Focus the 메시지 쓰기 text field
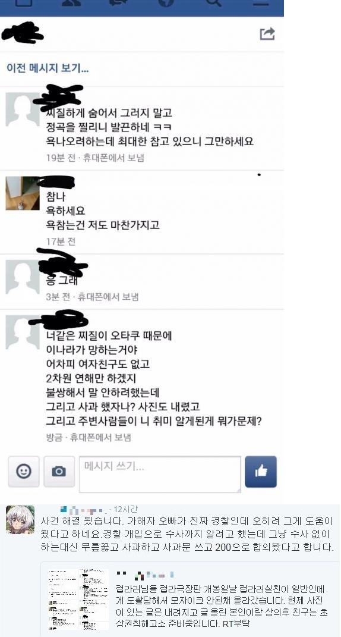Screen dimensions: 341x637 pyautogui.click(x=160, y=474)
